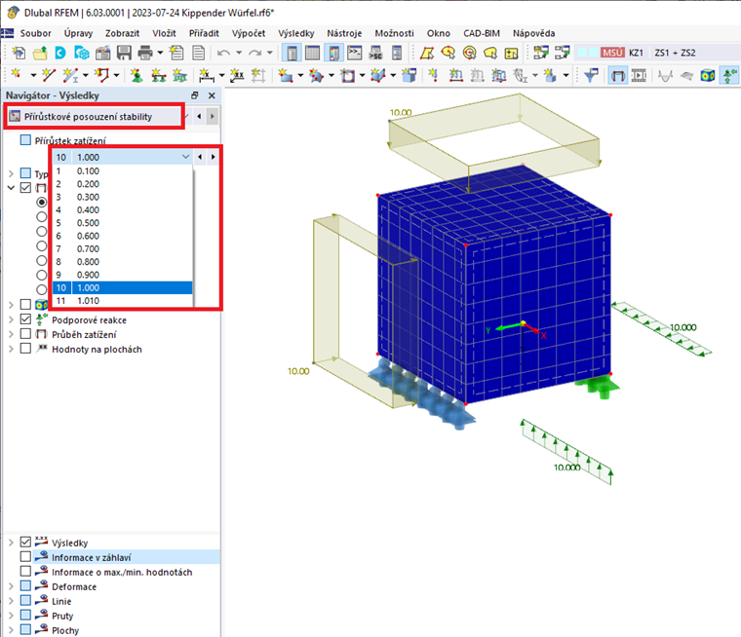This screenshot has width=741, height=637.
Task: Toggle the navigator panel icon
Action: click(292, 53)
